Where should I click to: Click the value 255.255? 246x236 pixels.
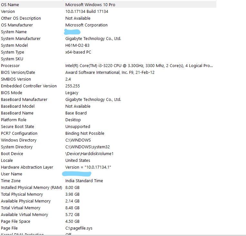pos(72,86)
